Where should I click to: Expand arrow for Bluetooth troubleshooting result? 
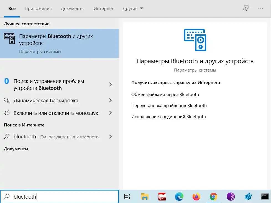(110, 84)
